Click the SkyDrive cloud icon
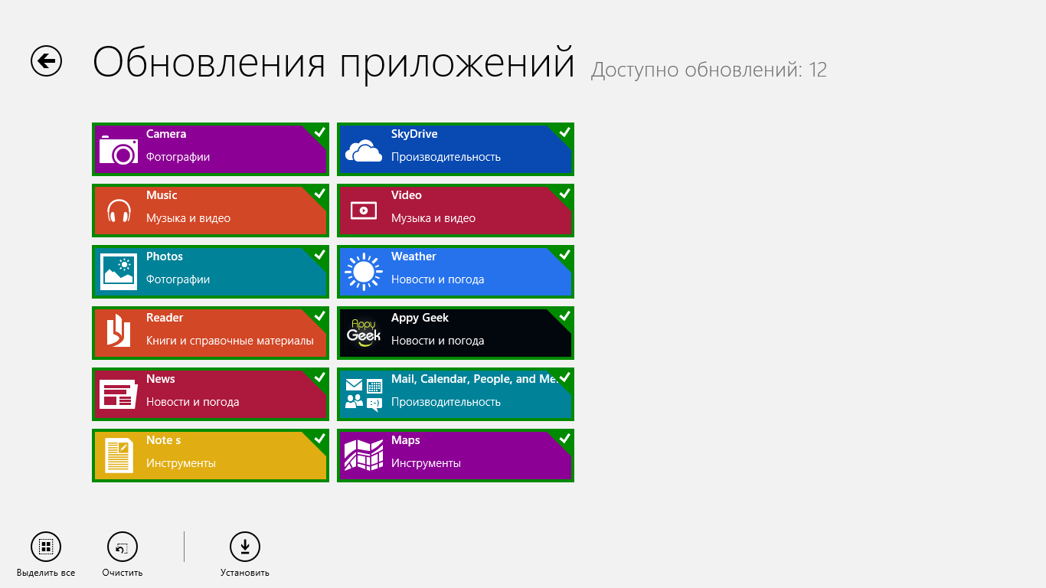 pyautogui.click(x=363, y=151)
